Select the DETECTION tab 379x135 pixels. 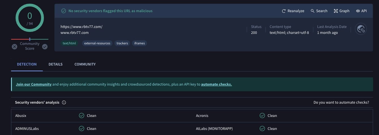pyautogui.click(x=27, y=64)
